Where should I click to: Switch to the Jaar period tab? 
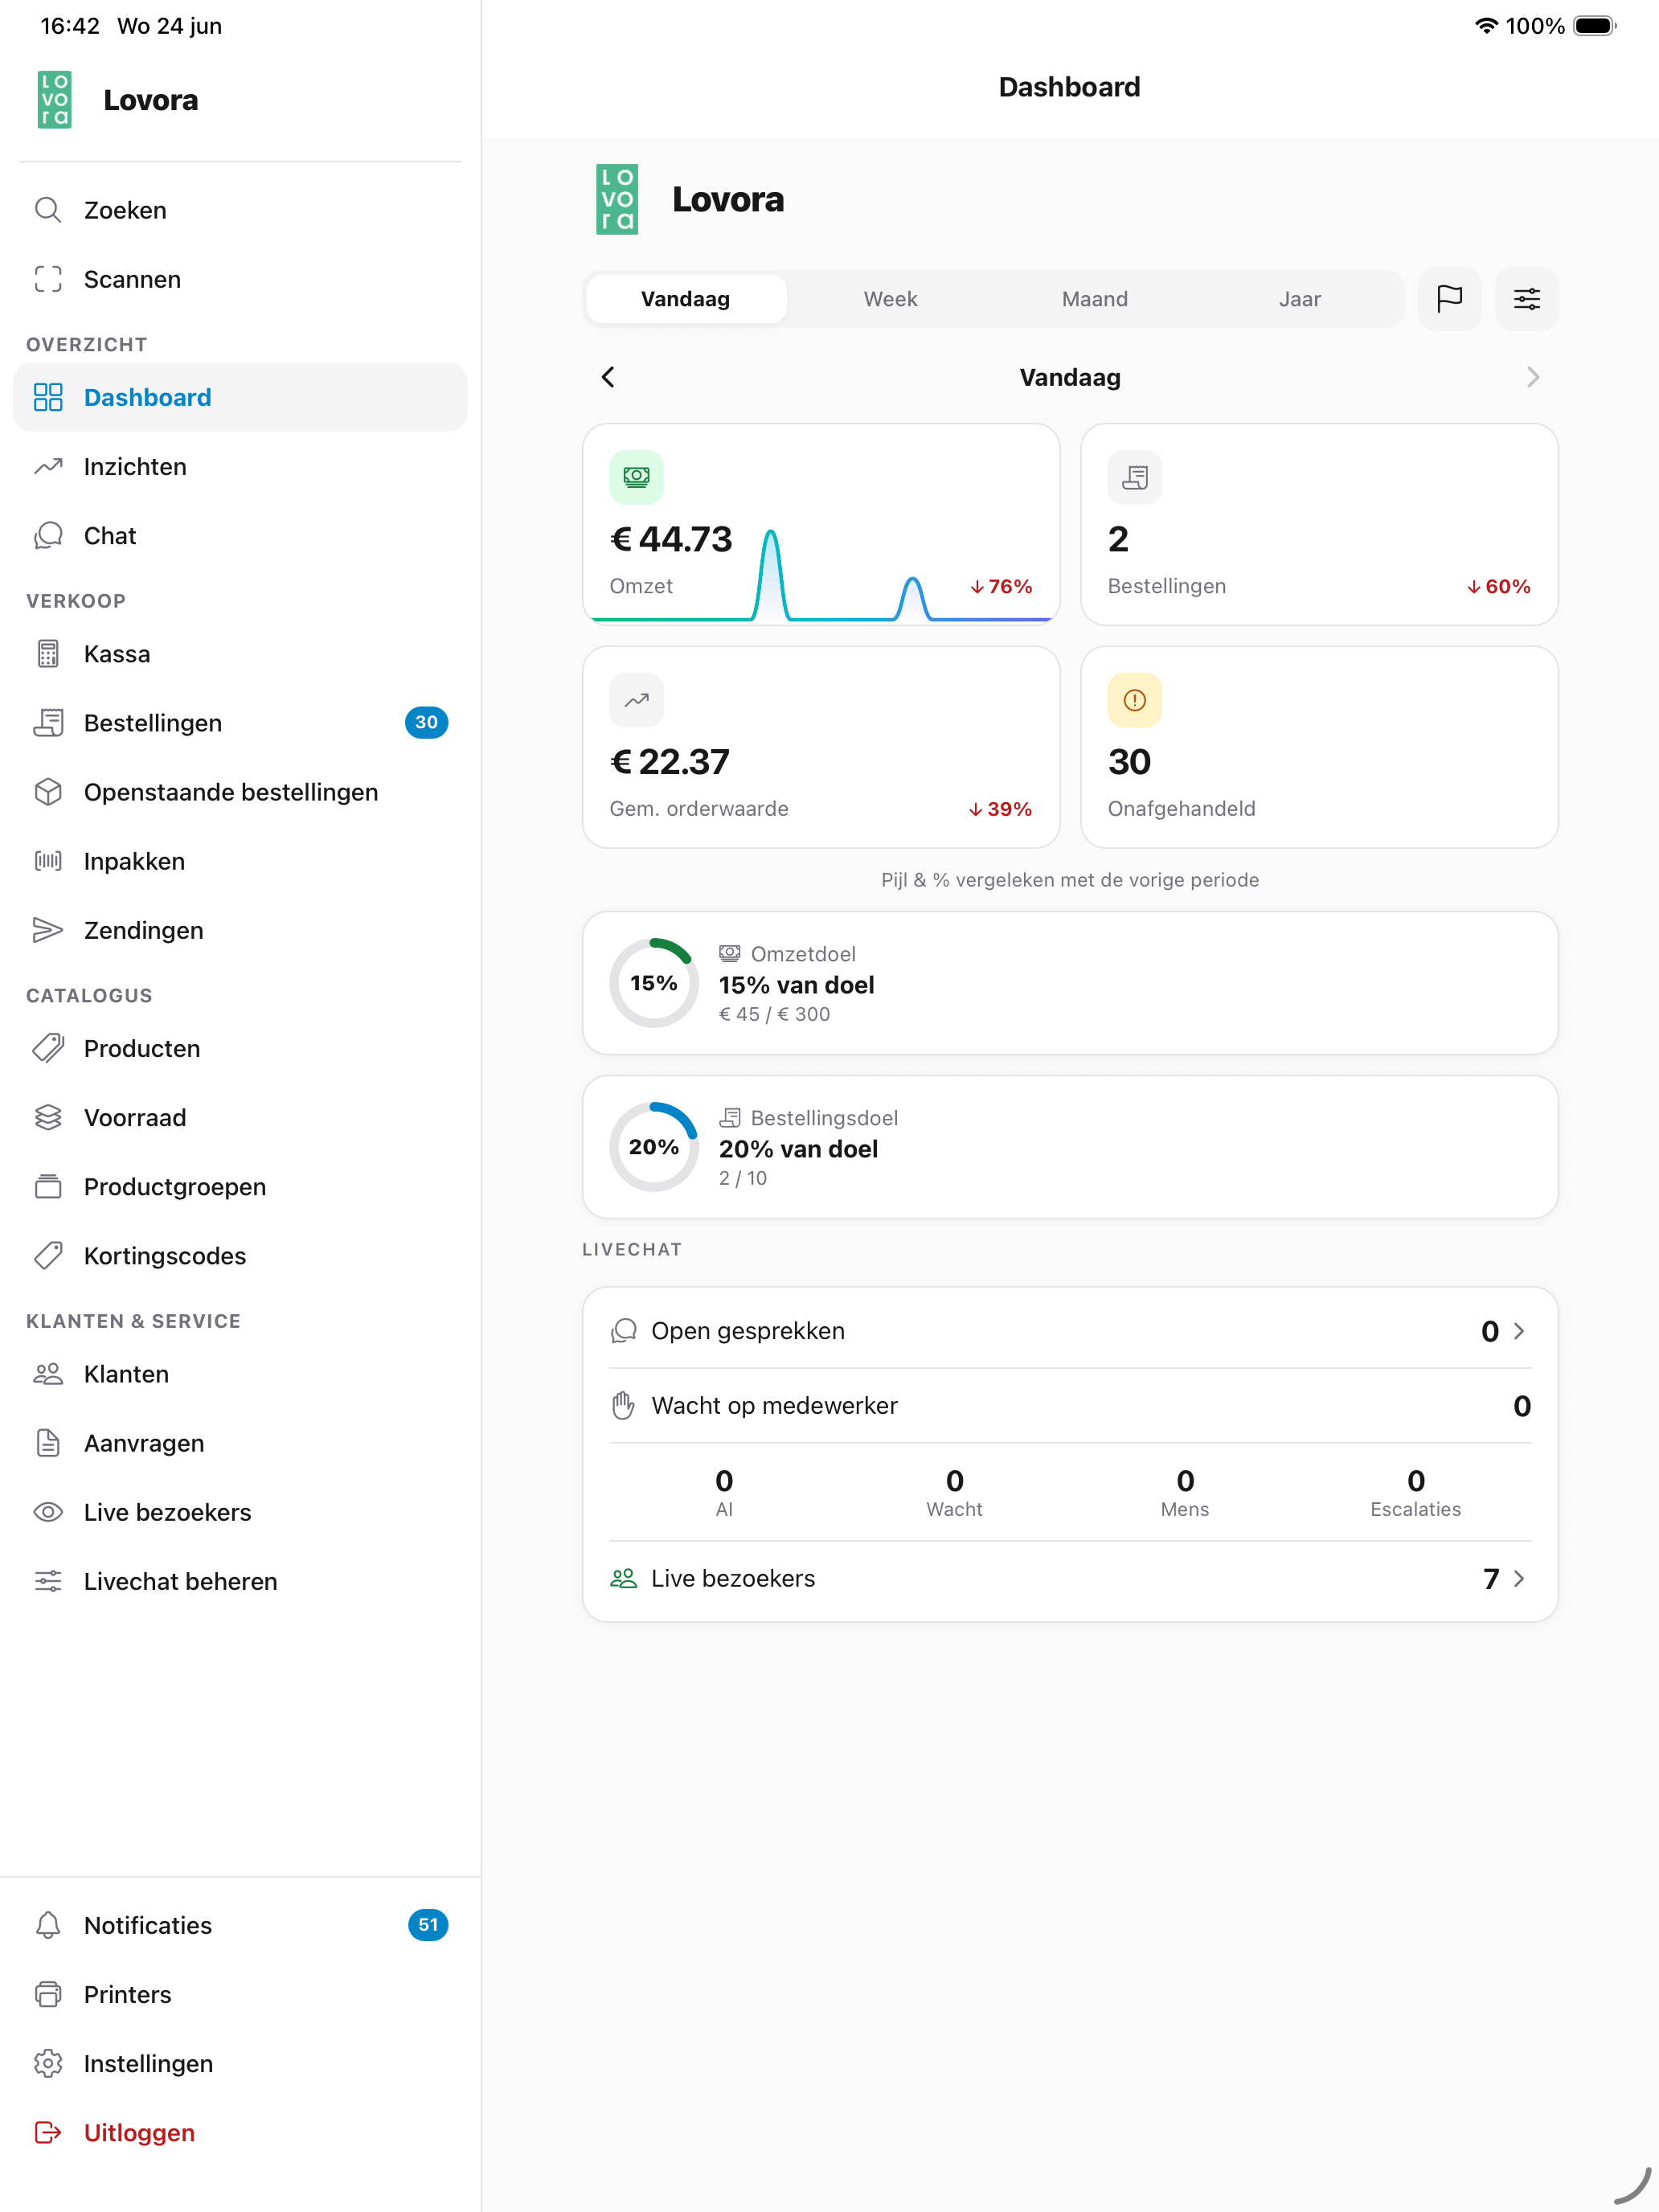coord(1300,299)
